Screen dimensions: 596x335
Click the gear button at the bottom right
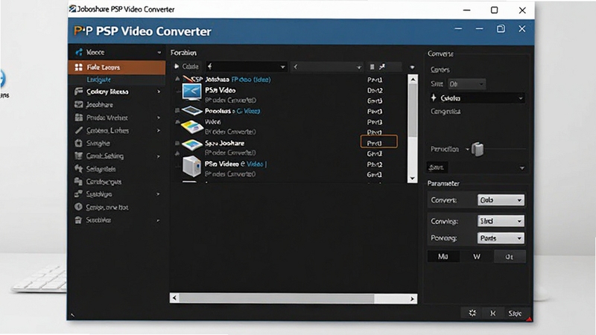coord(472,313)
